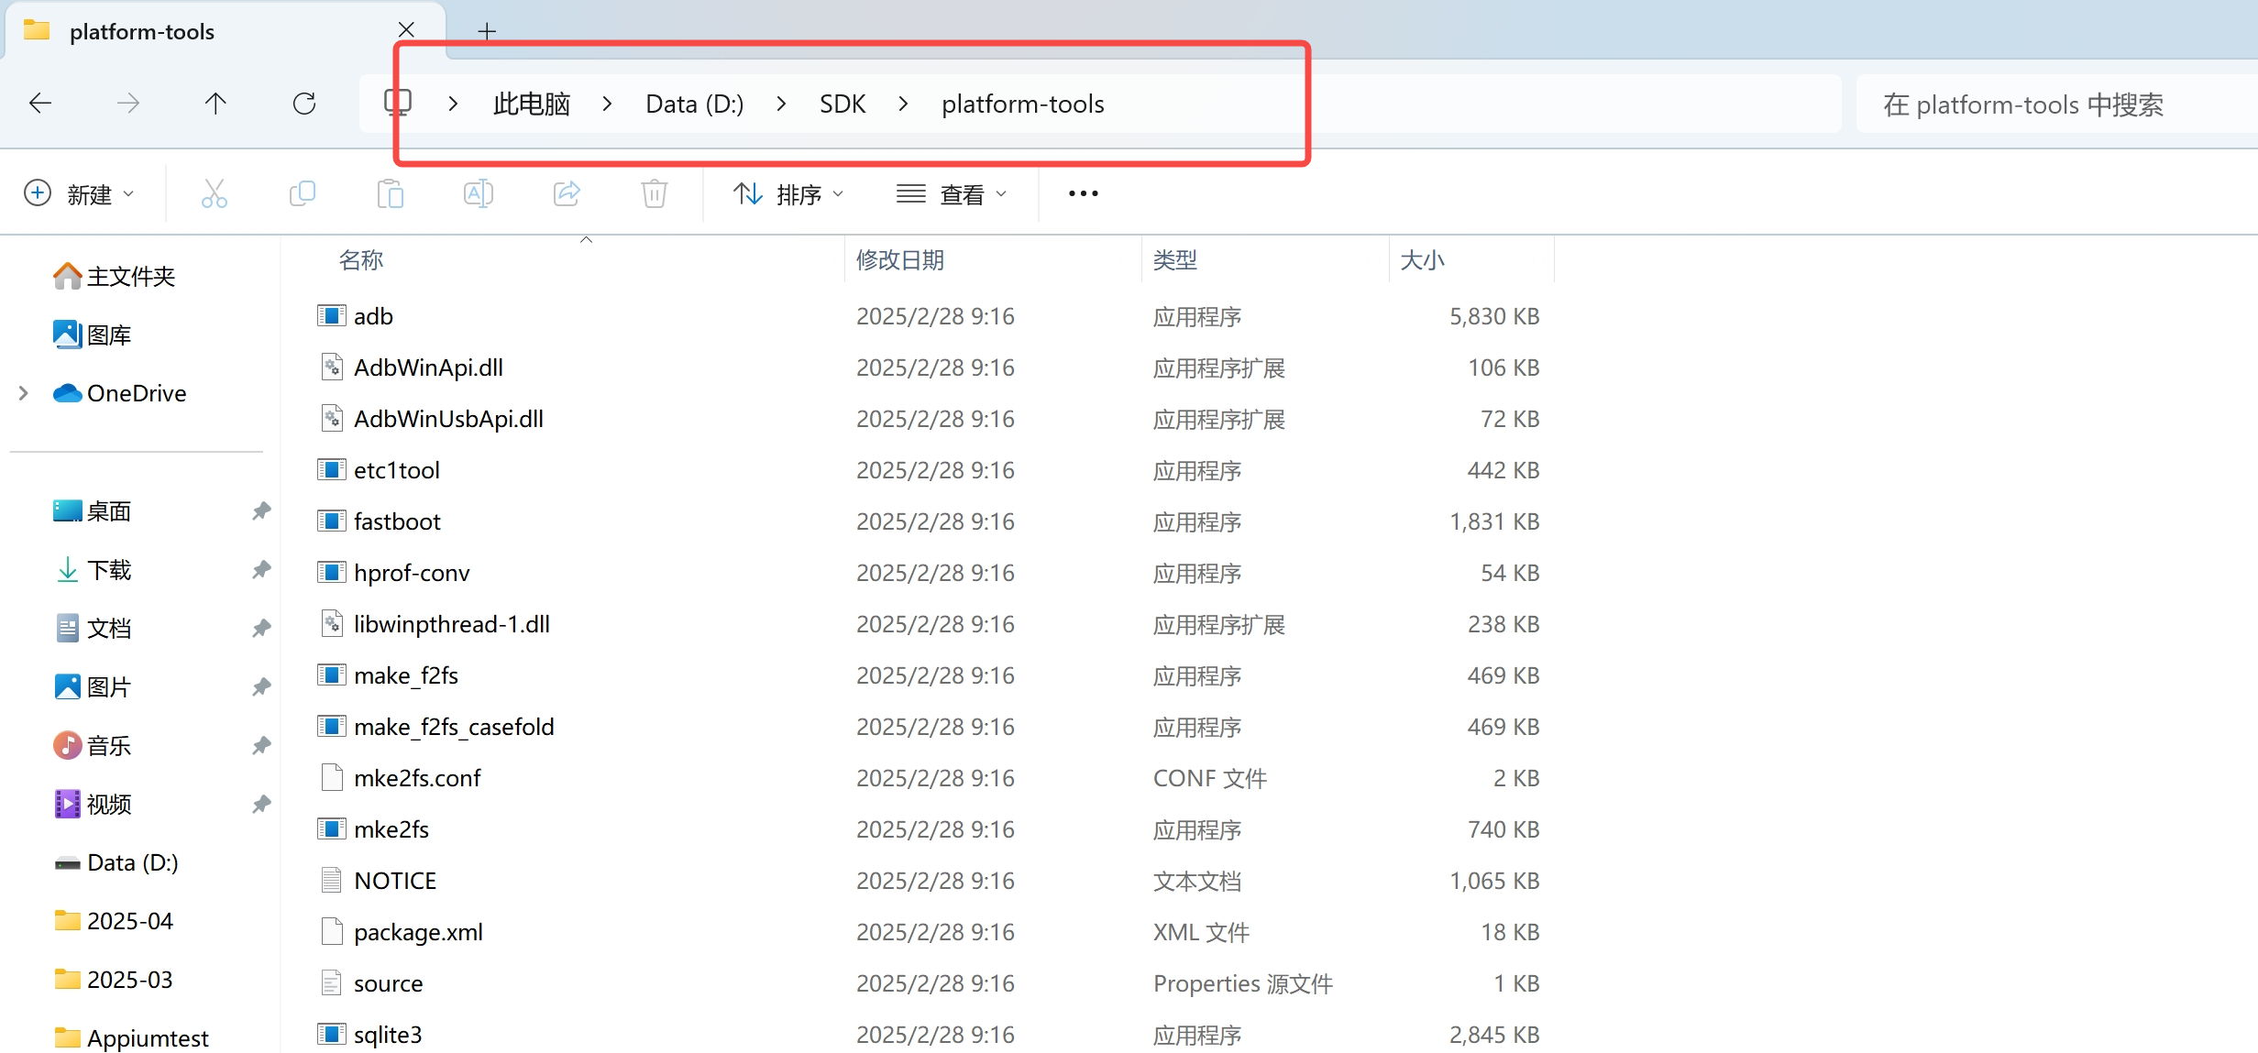Unpin 下载 folder pin icon
The image size is (2258, 1053).
point(261,569)
